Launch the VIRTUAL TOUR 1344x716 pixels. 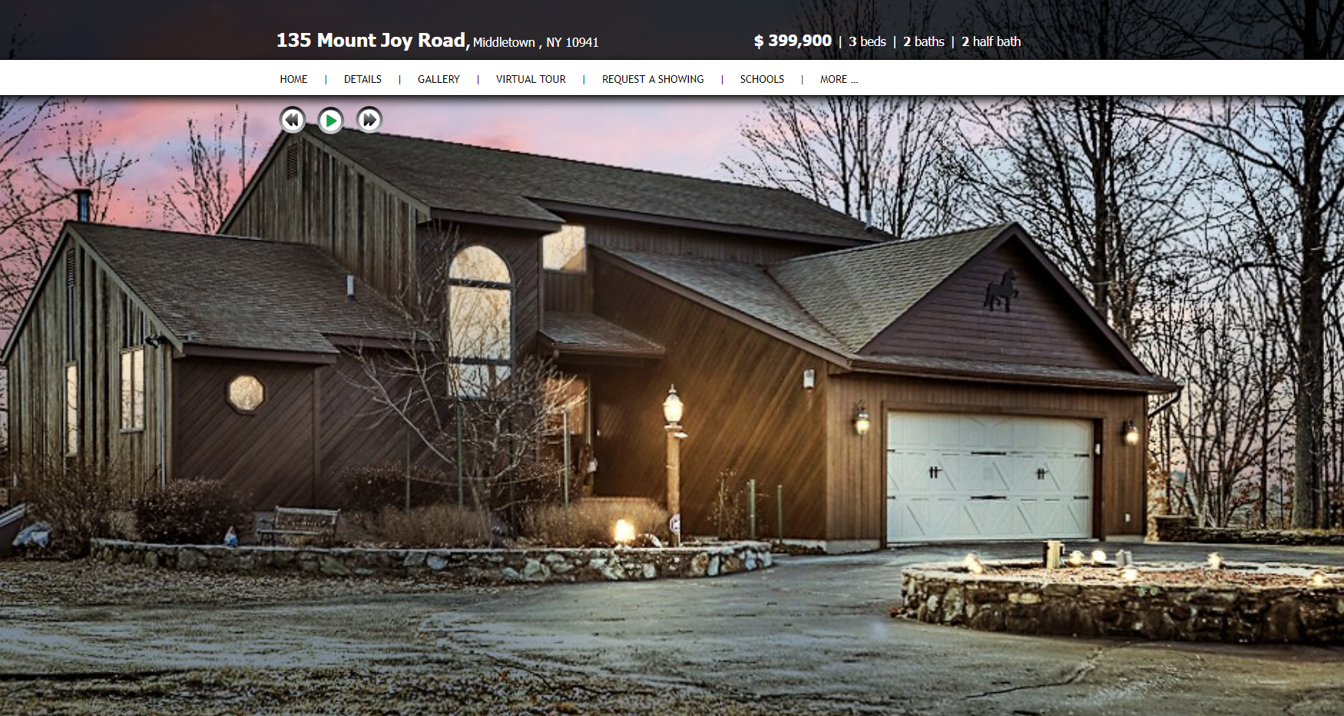point(531,79)
